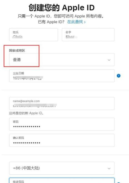Click the 国家或地区 label text
129x183 pixels.
tap(17, 50)
